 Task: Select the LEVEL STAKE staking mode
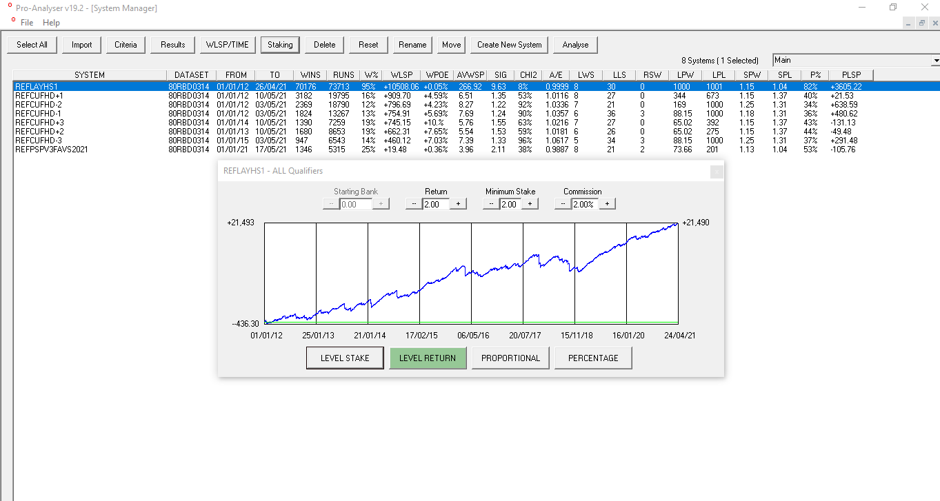click(345, 358)
